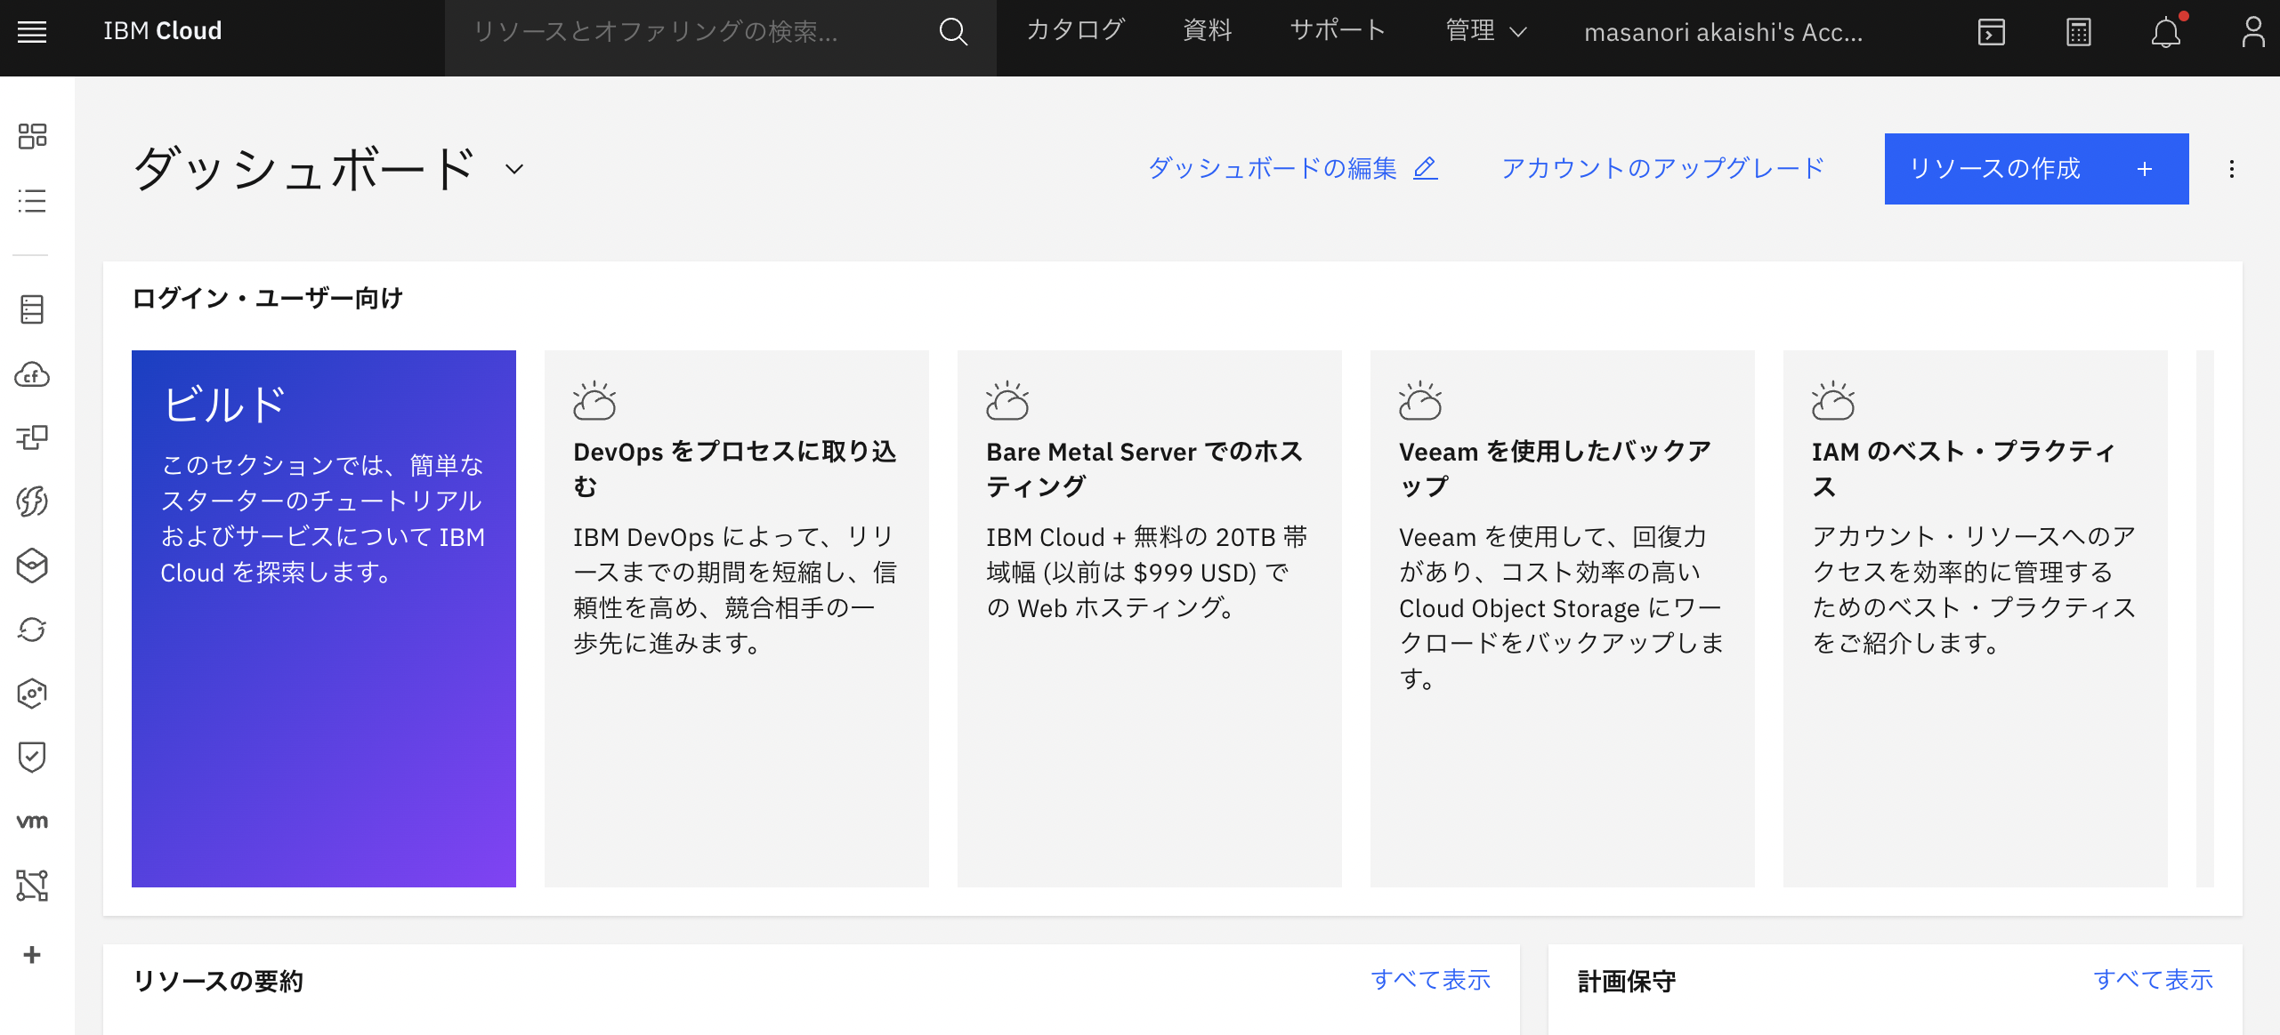
Task: Open the cost estimator calculator icon
Action: pos(2078,32)
